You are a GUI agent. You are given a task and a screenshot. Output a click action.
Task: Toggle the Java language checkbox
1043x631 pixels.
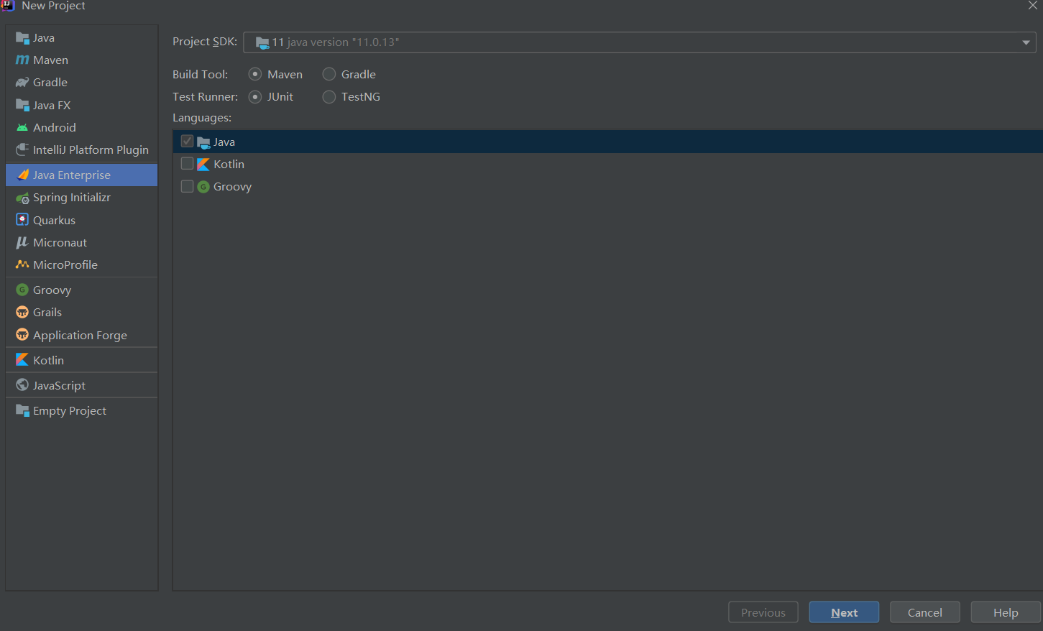point(188,142)
